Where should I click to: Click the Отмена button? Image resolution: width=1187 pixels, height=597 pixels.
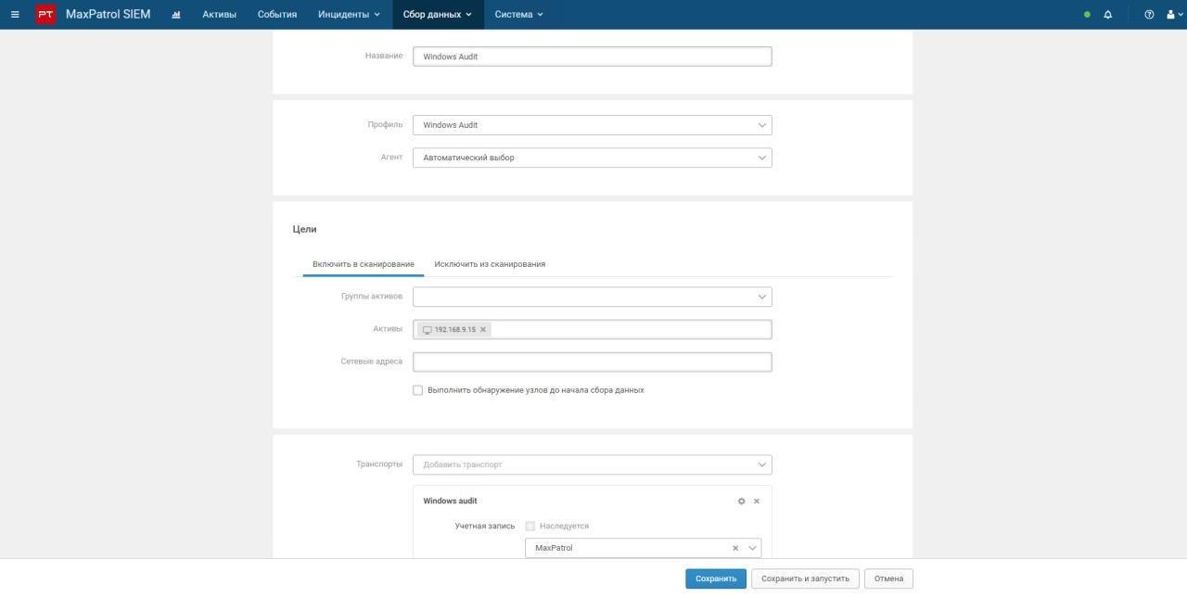888,578
